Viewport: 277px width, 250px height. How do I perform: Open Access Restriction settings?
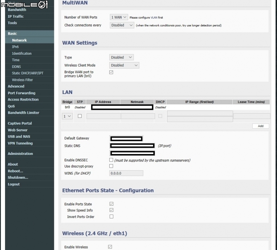[23, 99]
